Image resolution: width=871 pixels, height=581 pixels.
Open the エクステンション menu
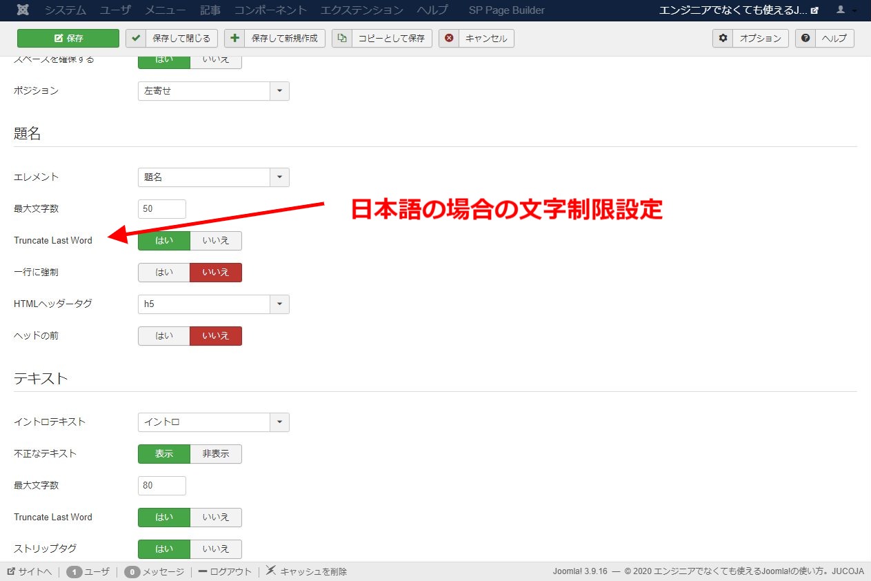(359, 10)
